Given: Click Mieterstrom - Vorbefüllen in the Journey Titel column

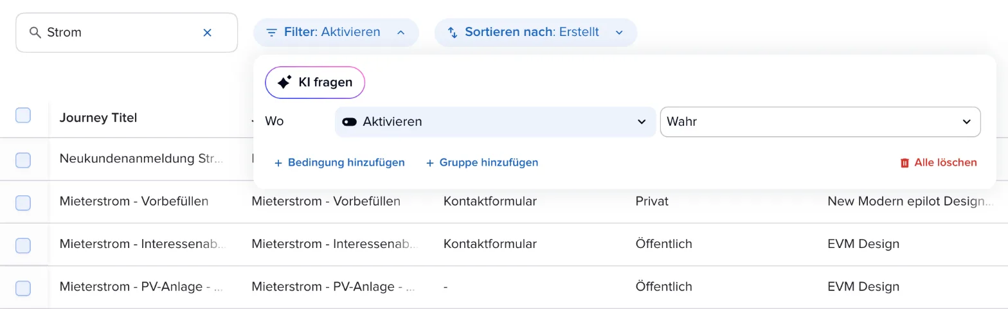Looking at the screenshot, I should 134,201.
